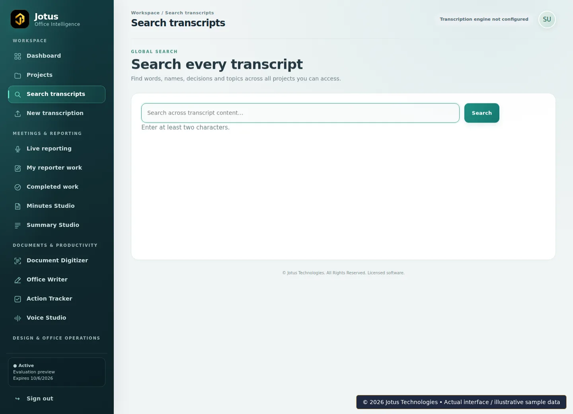Go to Dashboard in the sidebar

point(57,56)
